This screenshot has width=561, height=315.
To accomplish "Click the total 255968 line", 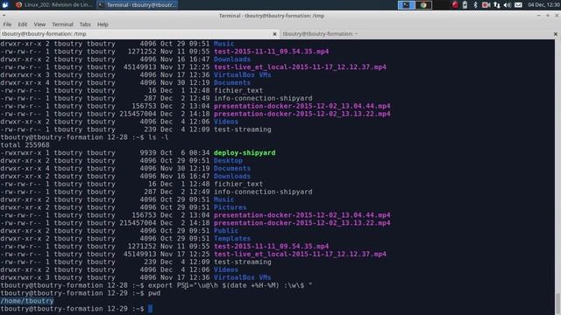I will pos(25,145).
